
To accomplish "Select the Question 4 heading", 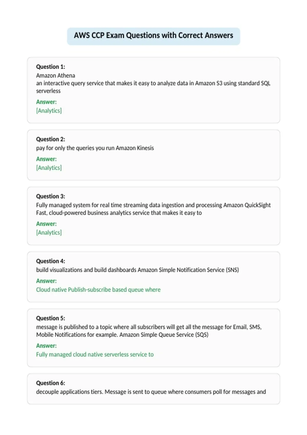I will pyautogui.click(x=51, y=261).
